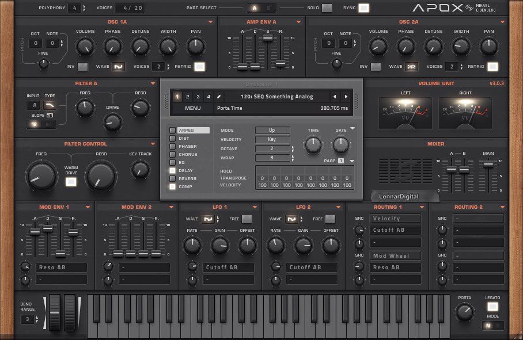This screenshot has width=523, height=340.
Task: Click the LFO 1 waveform shape icon
Action: pos(209,219)
